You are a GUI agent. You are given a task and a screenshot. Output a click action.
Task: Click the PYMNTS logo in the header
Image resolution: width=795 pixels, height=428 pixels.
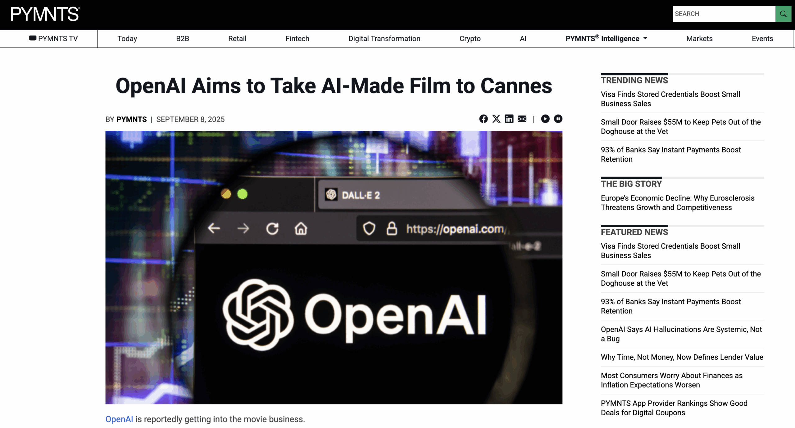pos(45,14)
